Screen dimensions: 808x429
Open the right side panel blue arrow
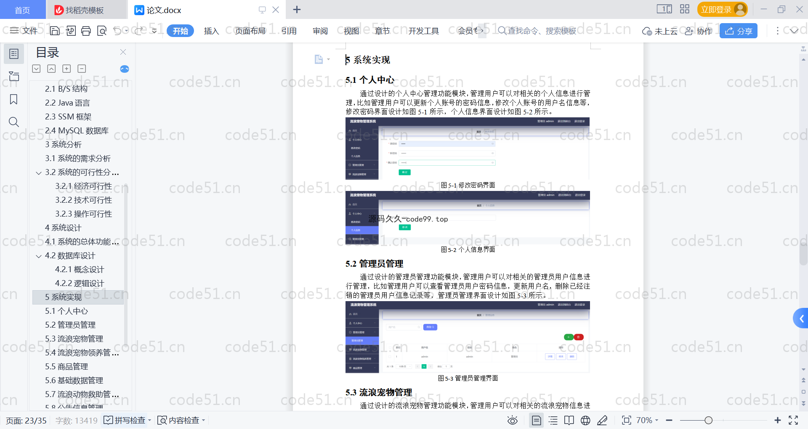pyautogui.click(x=801, y=318)
